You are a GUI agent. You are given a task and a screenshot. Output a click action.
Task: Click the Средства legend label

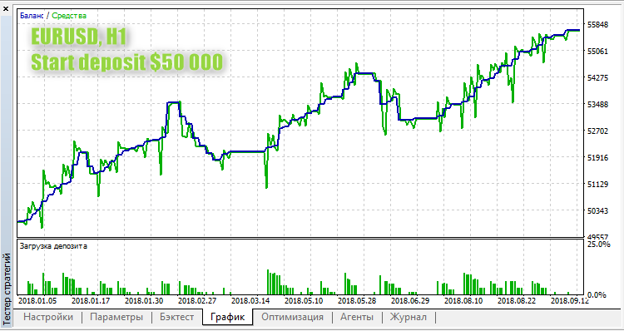coord(69,16)
